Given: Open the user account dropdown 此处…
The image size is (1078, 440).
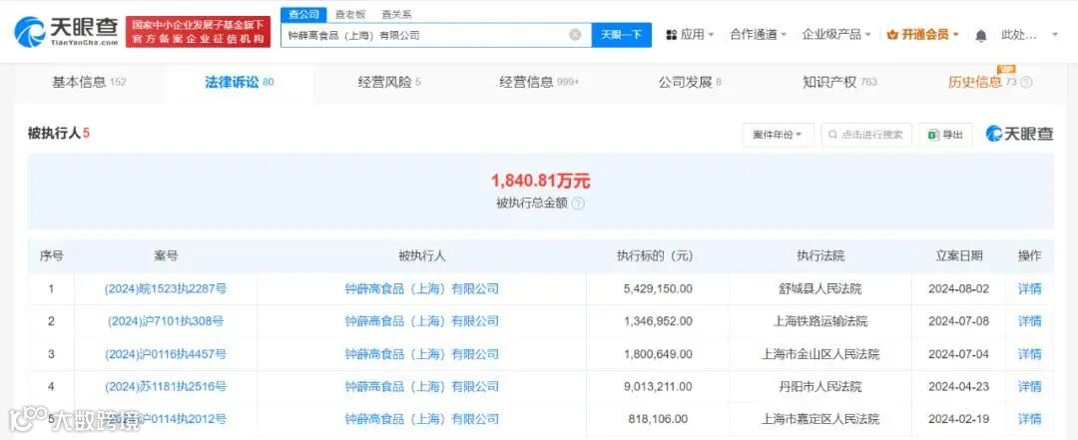Looking at the screenshot, I should pos(1029,34).
